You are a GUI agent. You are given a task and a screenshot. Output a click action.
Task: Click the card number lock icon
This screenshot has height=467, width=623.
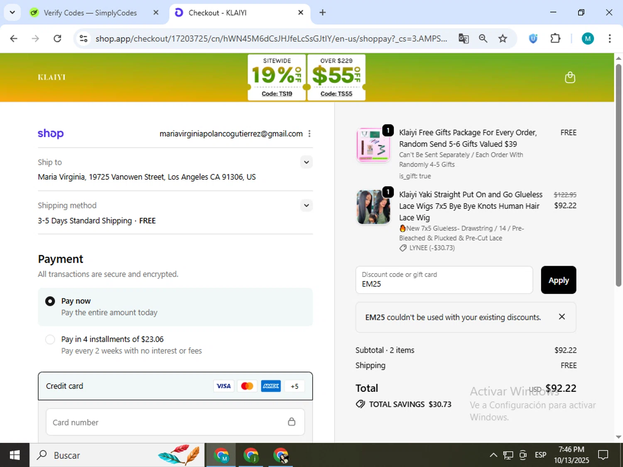292,422
